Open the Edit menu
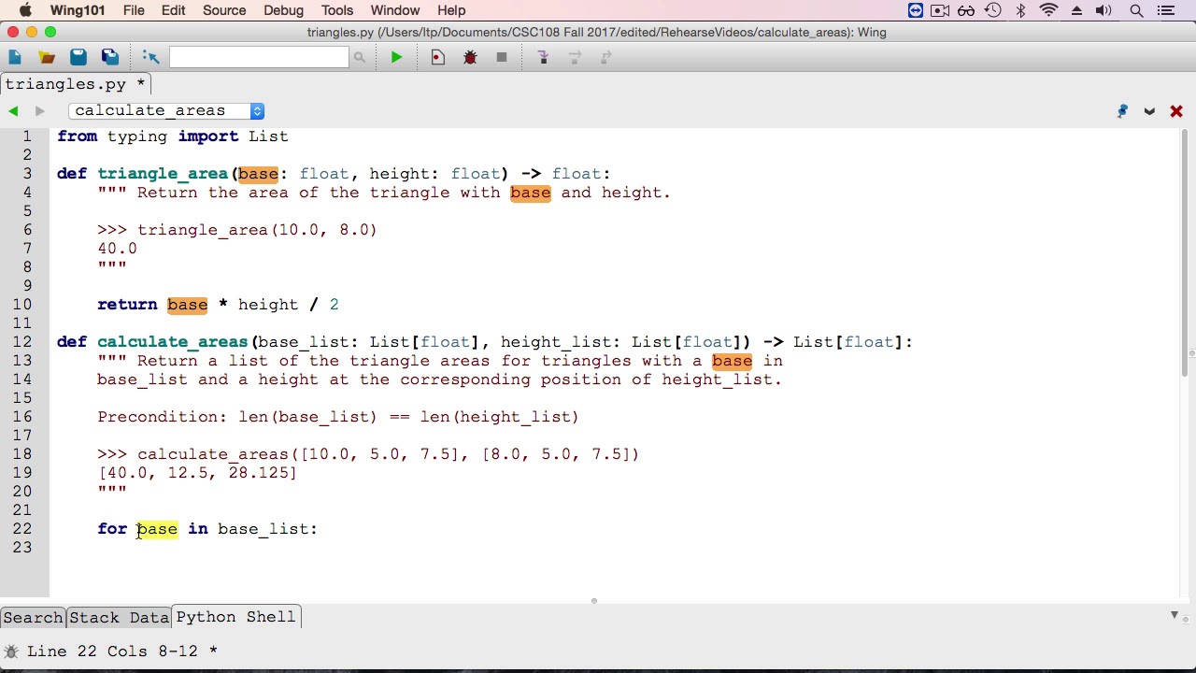 (x=173, y=10)
